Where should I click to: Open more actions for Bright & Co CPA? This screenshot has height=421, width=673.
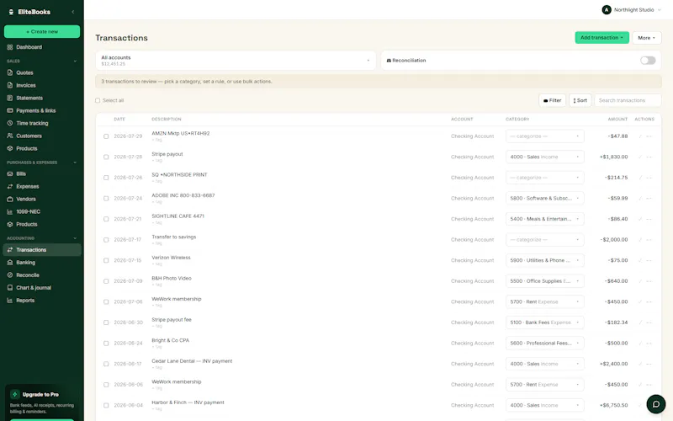(649, 344)
